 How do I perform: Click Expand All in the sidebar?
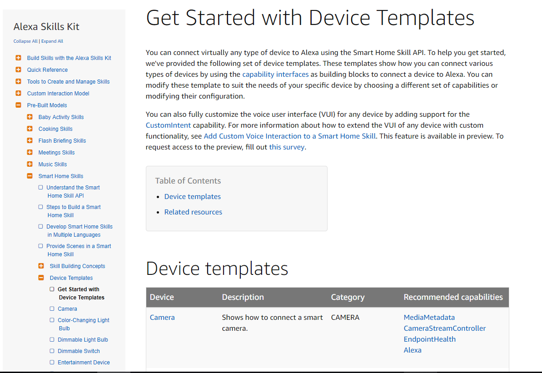pos(52,41)
